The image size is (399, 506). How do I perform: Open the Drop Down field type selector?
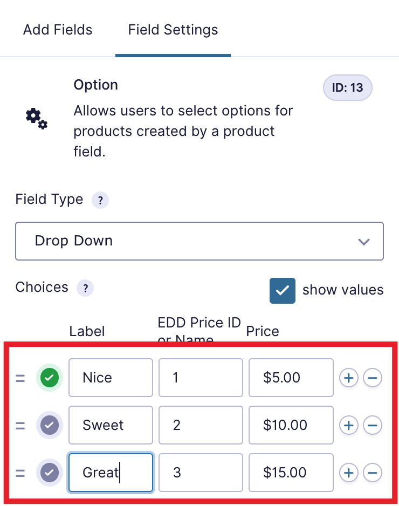point(200,241)
